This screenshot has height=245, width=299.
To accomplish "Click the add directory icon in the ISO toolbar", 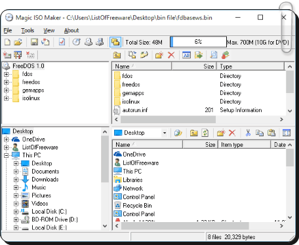I will [x=144, y=55].
